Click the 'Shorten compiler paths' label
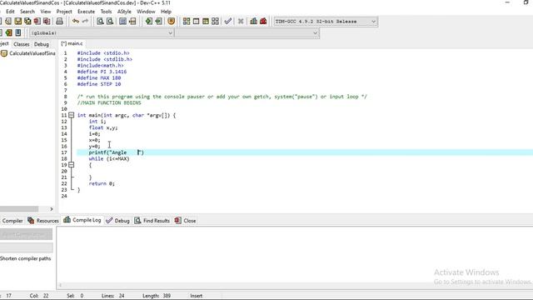 26,258
